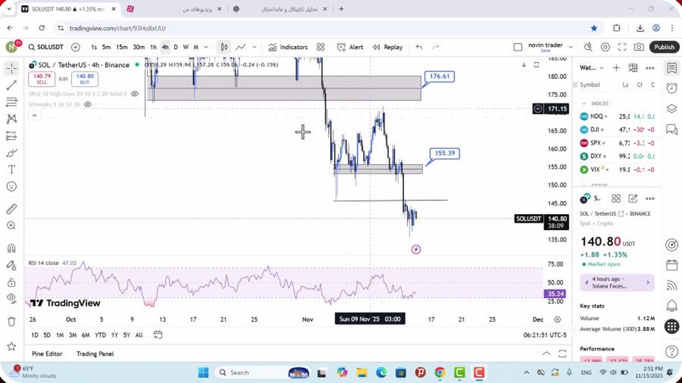Undo the last chart action
This screenshot has width=682, height=383.
(419, 47)
